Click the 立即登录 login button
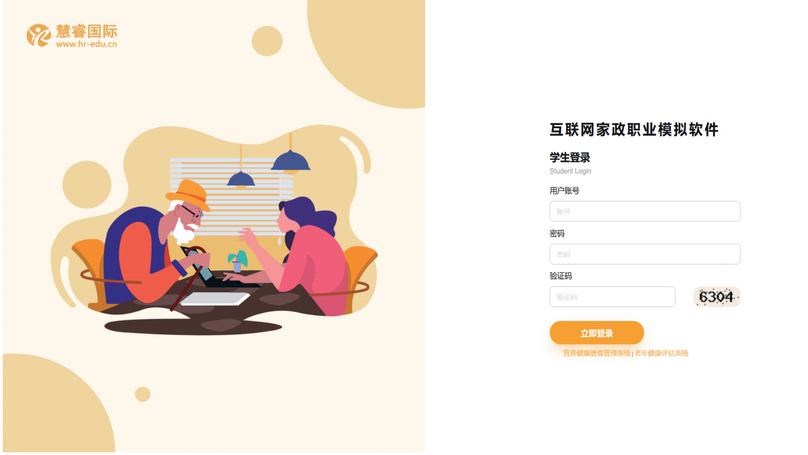The image size is (808, 455). pos(597,333)
